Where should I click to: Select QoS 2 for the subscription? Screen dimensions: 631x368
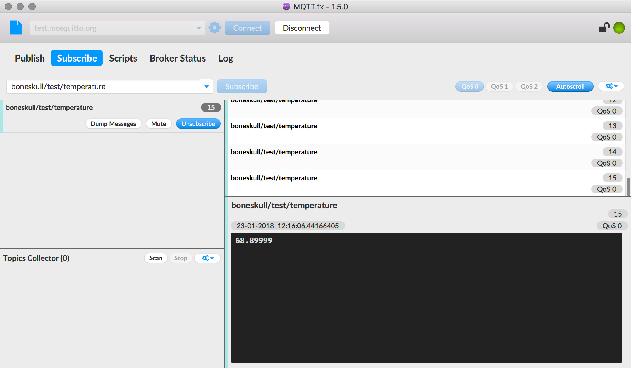[x=529, y=86]
